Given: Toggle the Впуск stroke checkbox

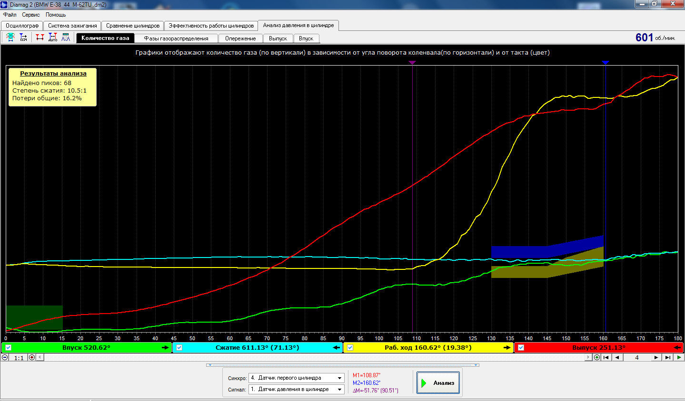Looking at the screenshot, I should point(8,348).
